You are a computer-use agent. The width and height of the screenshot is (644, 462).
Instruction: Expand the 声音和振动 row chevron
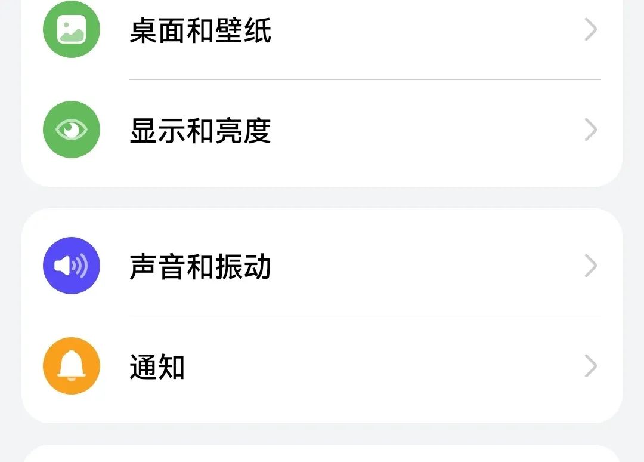590,265
